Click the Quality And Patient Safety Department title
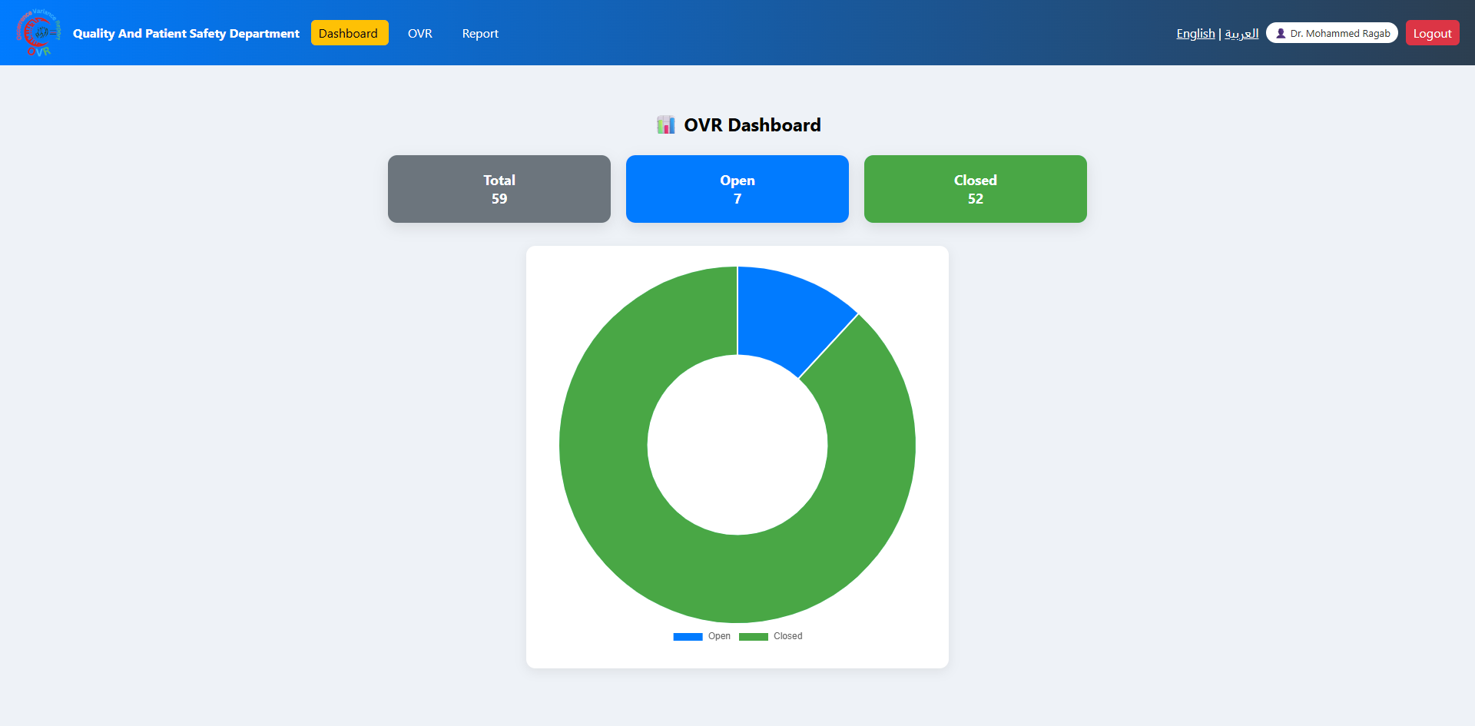Viewport: 1475px width, 726px height. tap(186, 33)
